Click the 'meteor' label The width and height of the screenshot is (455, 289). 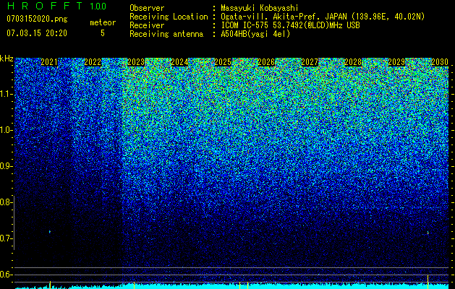click(103, 22)
